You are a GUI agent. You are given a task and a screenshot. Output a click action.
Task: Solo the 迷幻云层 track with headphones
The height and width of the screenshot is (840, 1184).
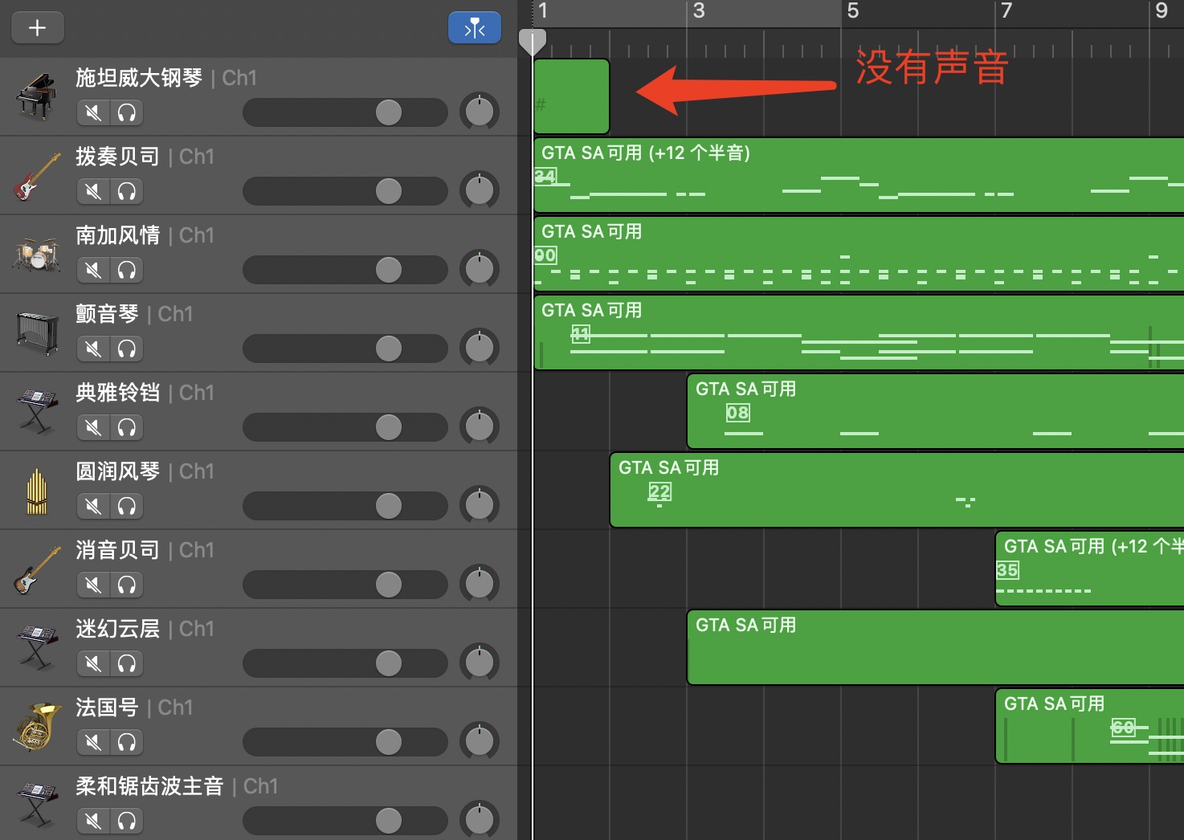click(127, 663)
